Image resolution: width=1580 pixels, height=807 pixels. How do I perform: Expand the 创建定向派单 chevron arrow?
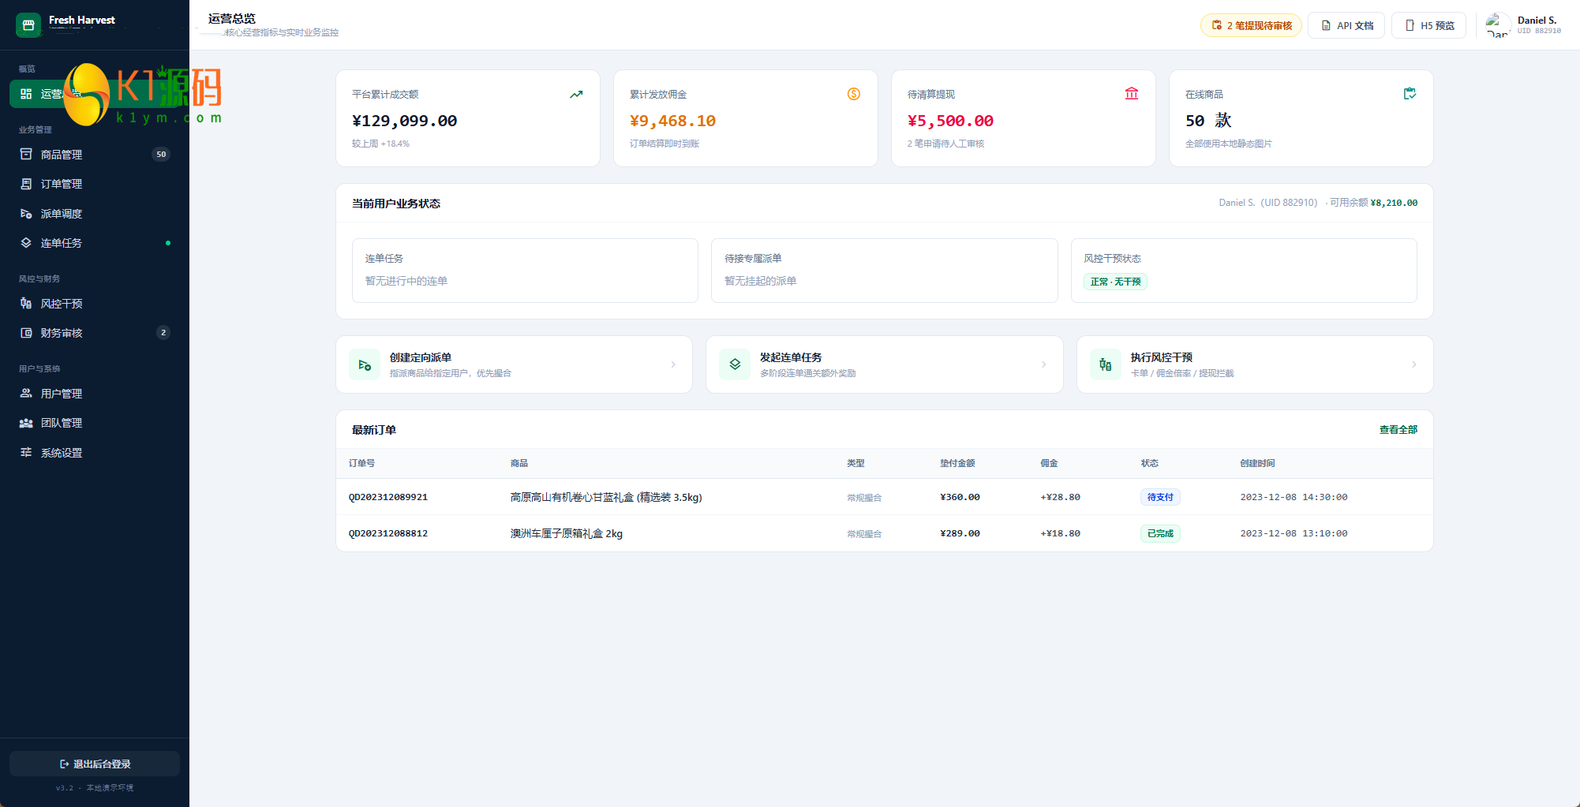point(673,364)
